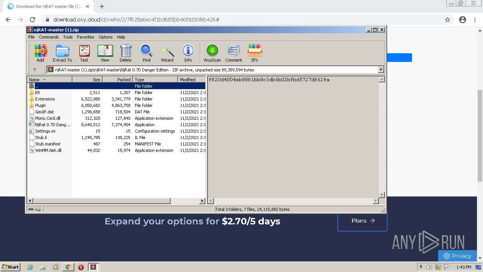Open the Find tool
This screenshot has width=483, height=272.
[x=146, y=53]
